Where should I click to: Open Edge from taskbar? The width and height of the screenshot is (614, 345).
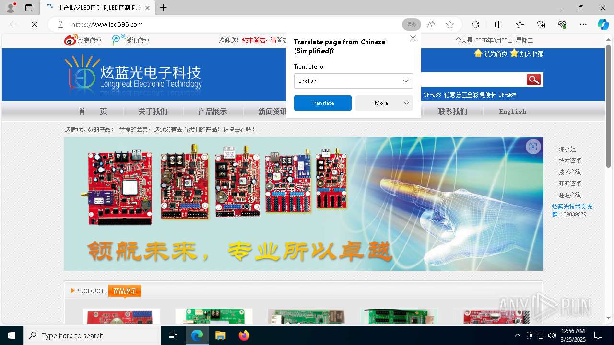pyautogui.click(x=197, y=335)
